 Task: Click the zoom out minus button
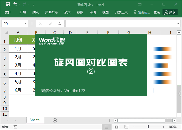(x=133, y=127)
